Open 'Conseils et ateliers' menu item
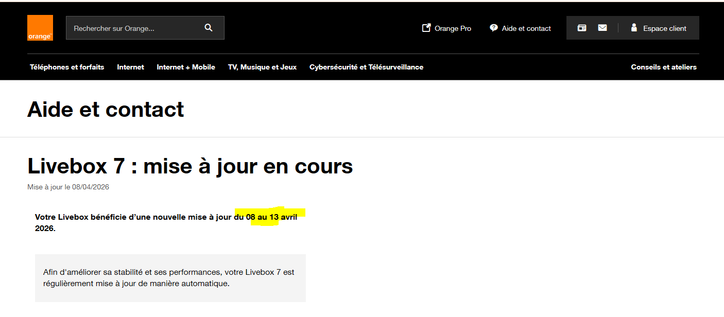This screenshot has height=317, width=724. click(x=664, y=67)
